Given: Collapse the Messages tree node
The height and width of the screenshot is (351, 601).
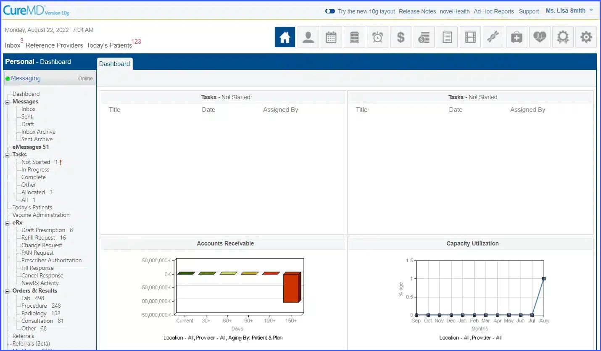Looking at the screenshot, I should [x=8, y=102].
